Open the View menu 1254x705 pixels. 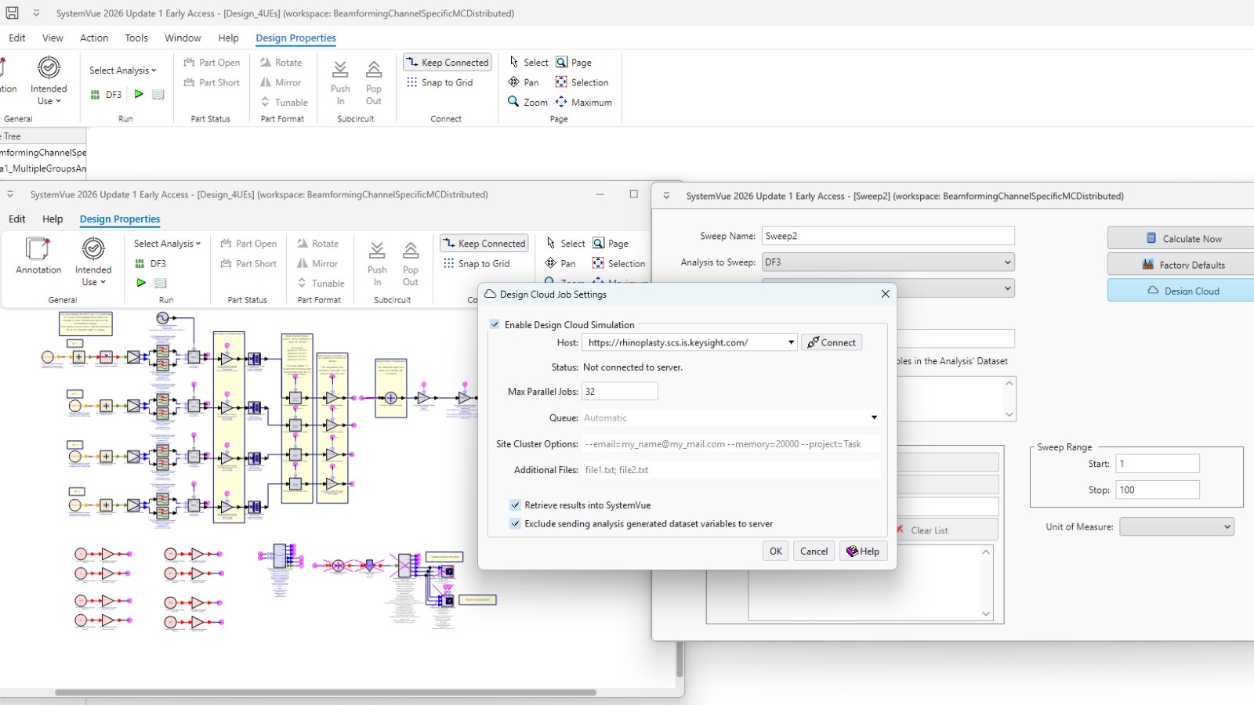pyautogui.click(x=53, y=38)
